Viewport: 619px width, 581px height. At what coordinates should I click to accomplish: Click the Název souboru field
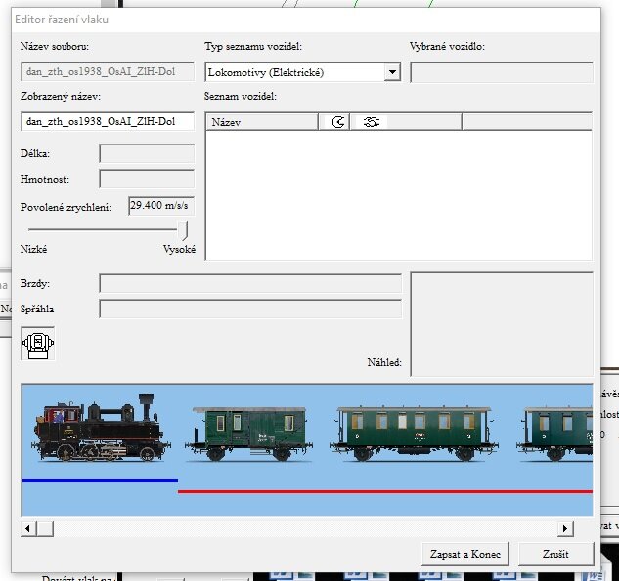[x=108, y=72]
